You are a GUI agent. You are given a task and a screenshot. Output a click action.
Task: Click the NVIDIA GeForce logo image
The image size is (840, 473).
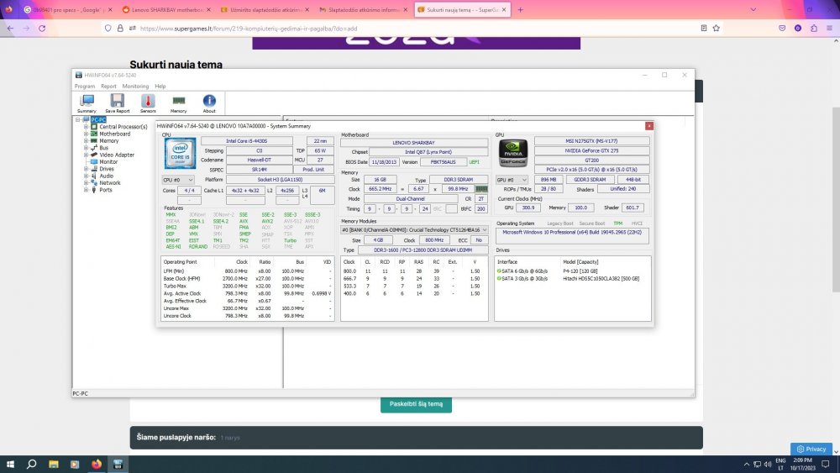(513, 153)
